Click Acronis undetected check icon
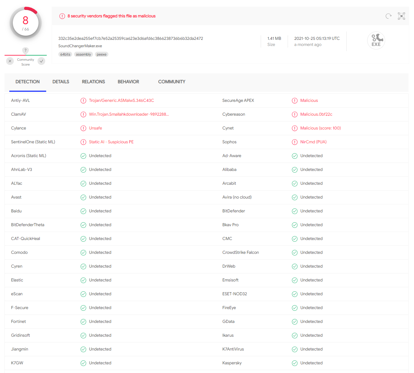This screenshot has height=373, width=414. (83, 156)
